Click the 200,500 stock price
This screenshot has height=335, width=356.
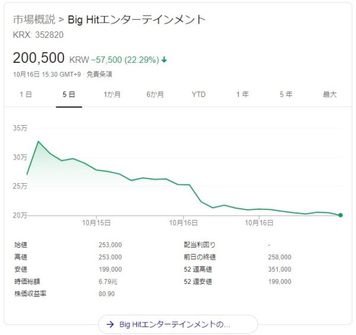[39, 59]
